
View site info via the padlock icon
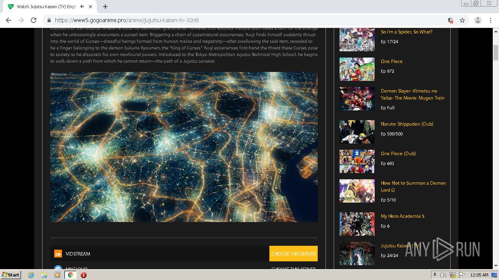49,20
